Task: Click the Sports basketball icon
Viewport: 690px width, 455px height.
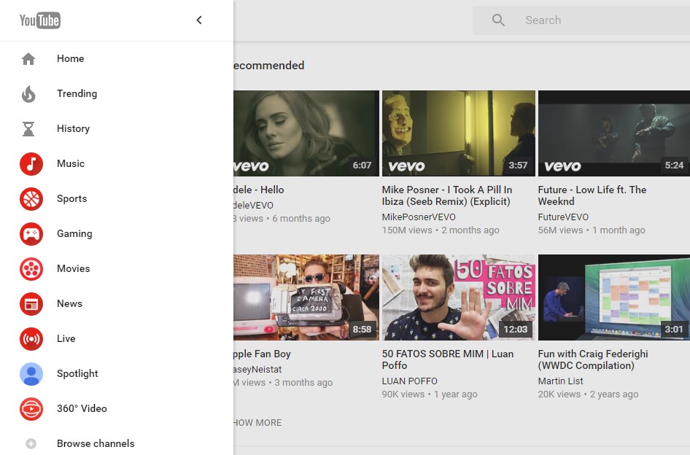Action: pos(31,199)
